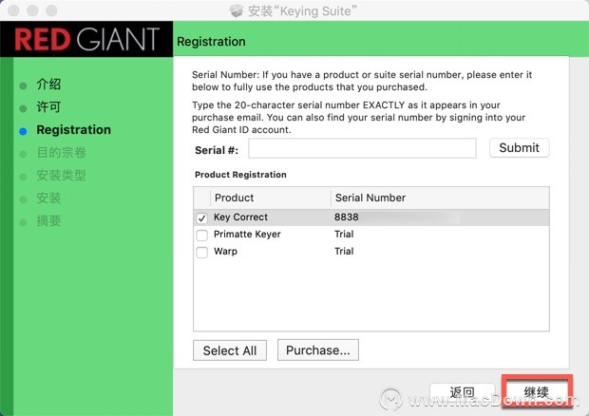Click the 8838 serial number cell
The width and height of the screenshot is (589, 416).
347,217
